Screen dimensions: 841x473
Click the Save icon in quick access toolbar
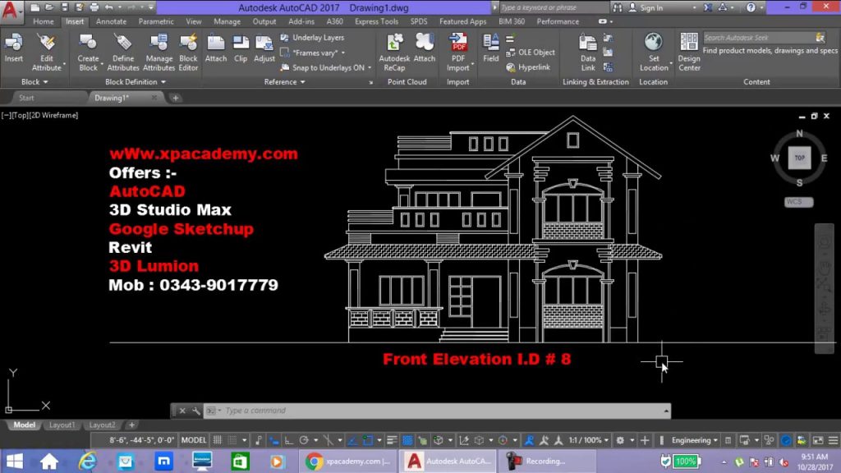click(64, 7)
